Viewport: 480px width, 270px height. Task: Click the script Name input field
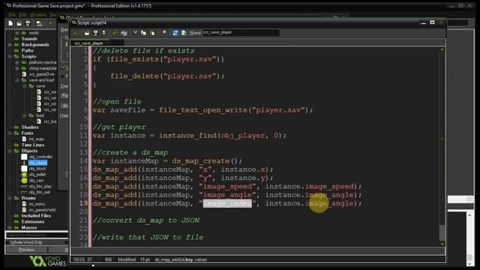point(241,32)
